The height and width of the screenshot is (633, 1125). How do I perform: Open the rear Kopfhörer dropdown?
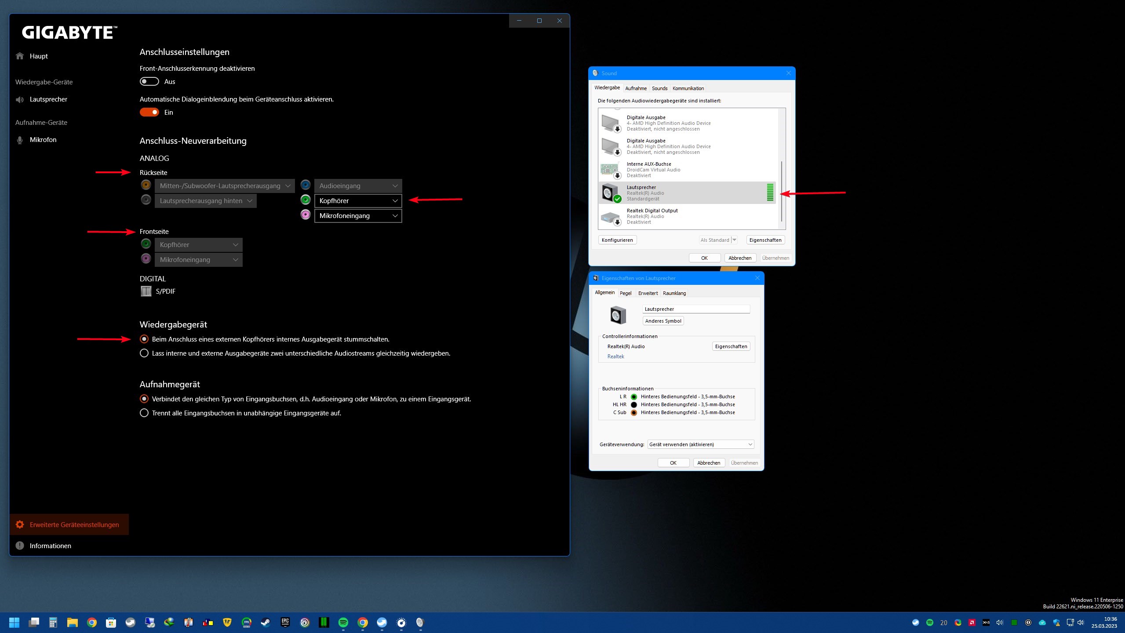point(358,201)
